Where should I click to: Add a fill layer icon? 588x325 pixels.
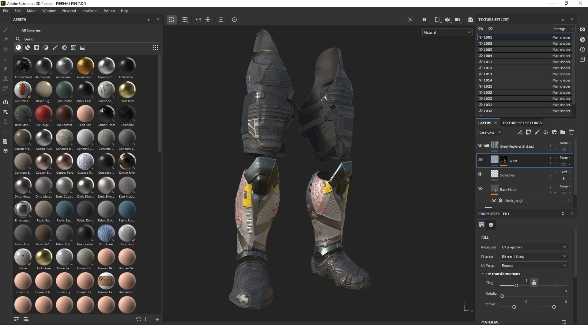point(546,132)
